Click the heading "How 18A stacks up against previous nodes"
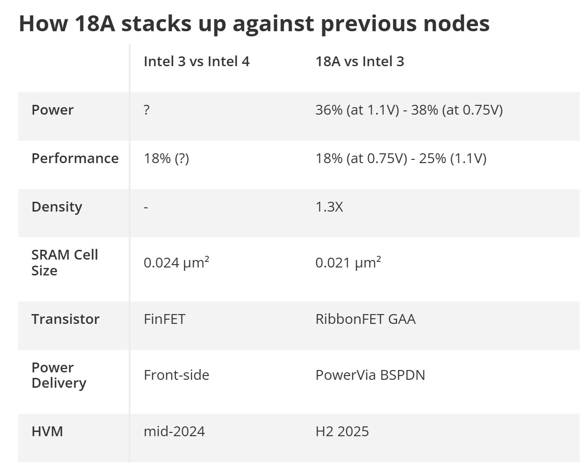Image resolution: width=583 pixels, height=466 pixels. click(254, 23)
